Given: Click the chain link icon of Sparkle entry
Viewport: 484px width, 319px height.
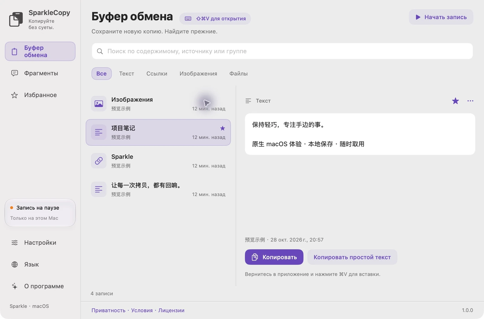Looking at the screenshot, I should [99, 161].
